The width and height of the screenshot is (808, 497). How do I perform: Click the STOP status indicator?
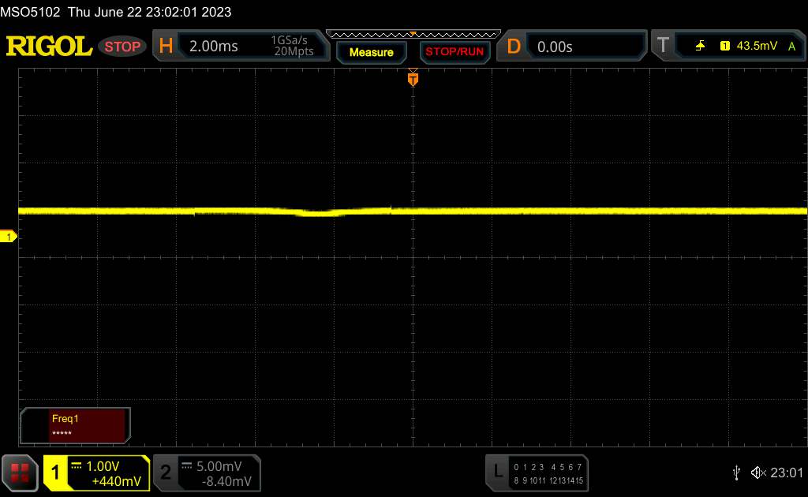[122, 47]
